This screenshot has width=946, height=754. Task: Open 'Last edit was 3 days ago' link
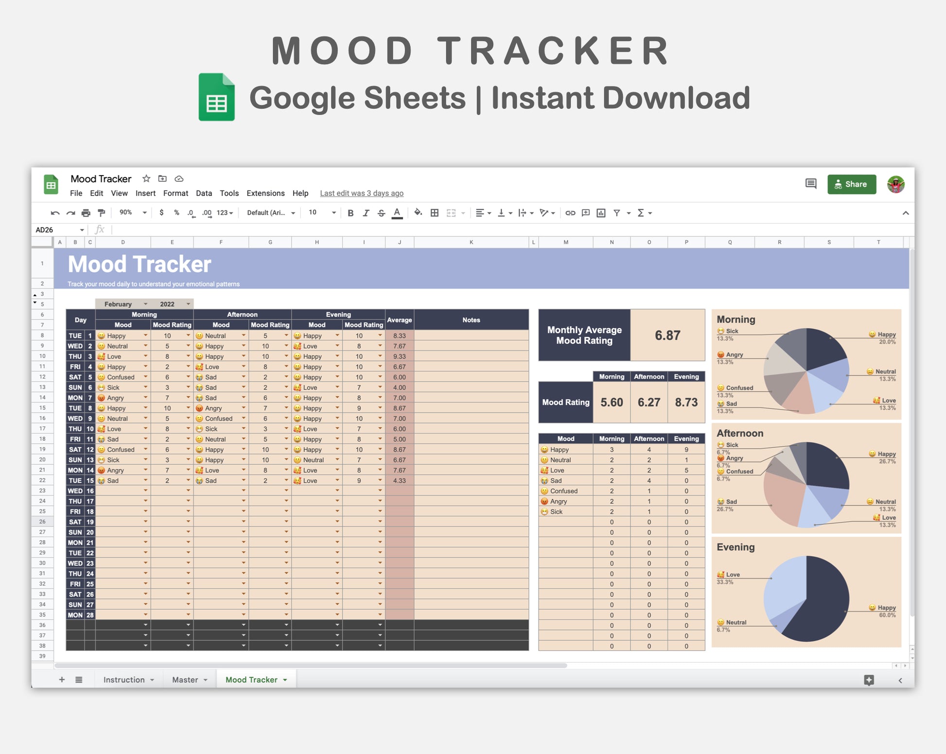[361, 193]
